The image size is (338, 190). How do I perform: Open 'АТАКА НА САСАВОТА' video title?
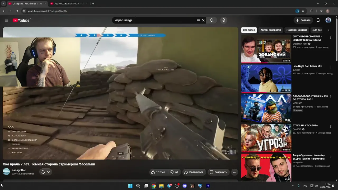[x=305, y=126]
